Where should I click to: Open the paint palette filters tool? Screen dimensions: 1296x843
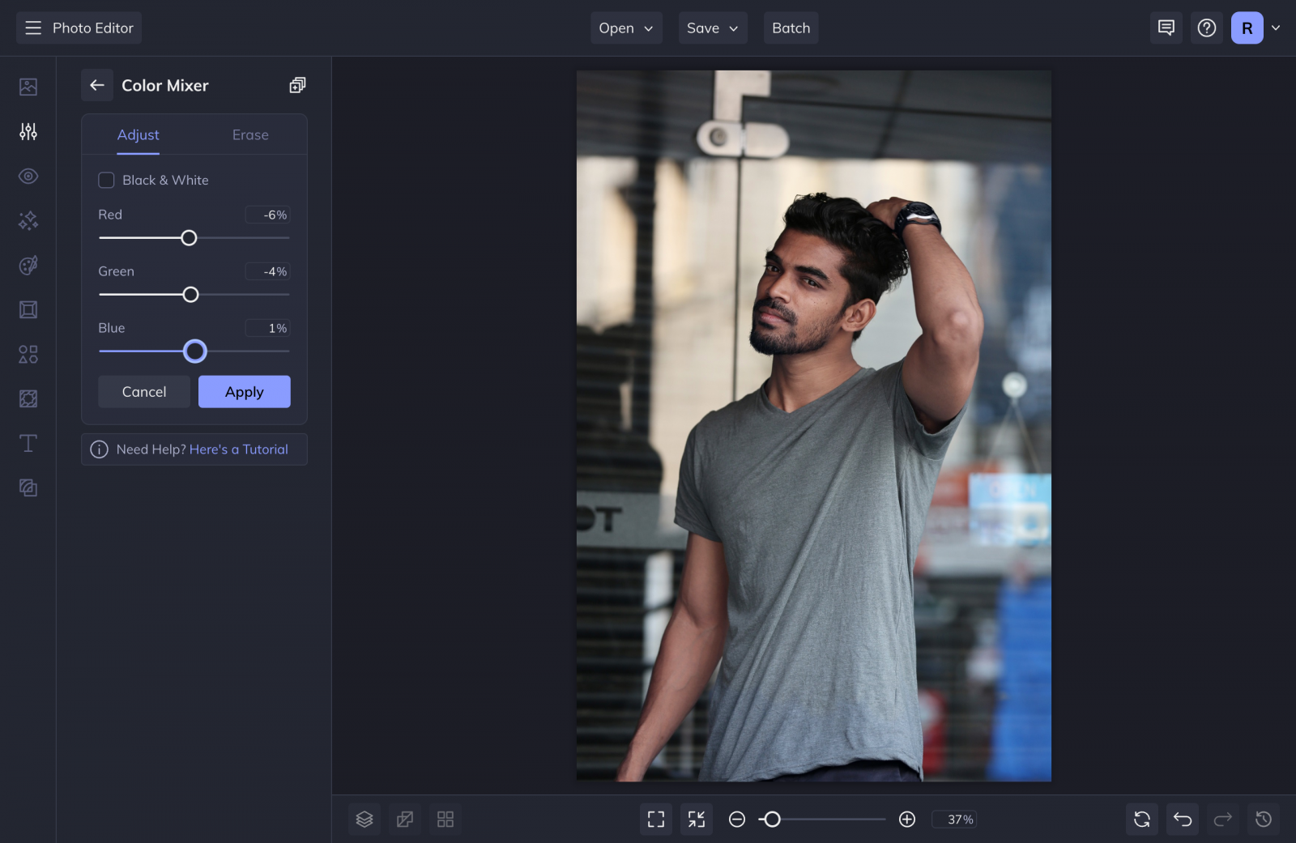click(x=28, y=265)
